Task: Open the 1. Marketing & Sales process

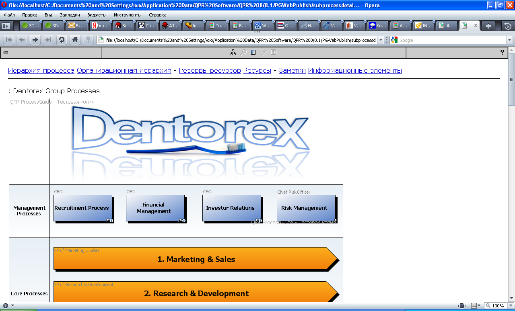Action: tap(196, 259)
